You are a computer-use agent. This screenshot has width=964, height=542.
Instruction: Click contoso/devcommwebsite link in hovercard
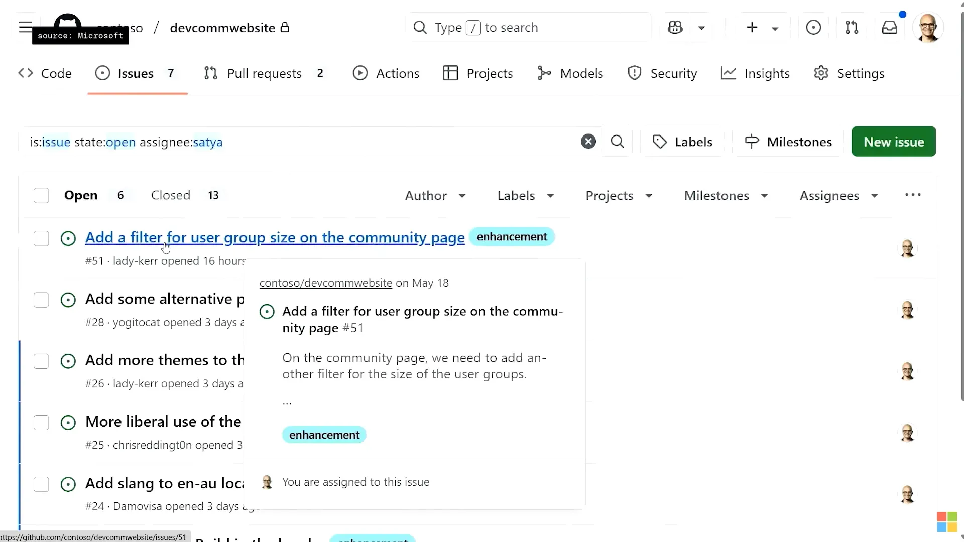326,283
